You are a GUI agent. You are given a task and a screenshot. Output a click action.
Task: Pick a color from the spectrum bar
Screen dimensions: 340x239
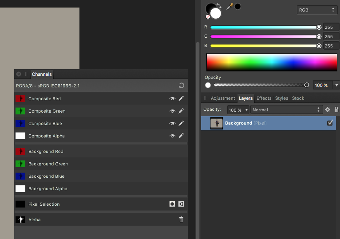click(x=272, y=62)
